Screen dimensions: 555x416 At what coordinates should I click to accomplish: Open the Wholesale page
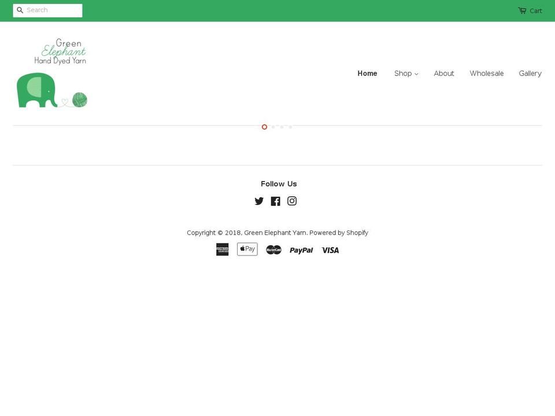tap(486, 73)
